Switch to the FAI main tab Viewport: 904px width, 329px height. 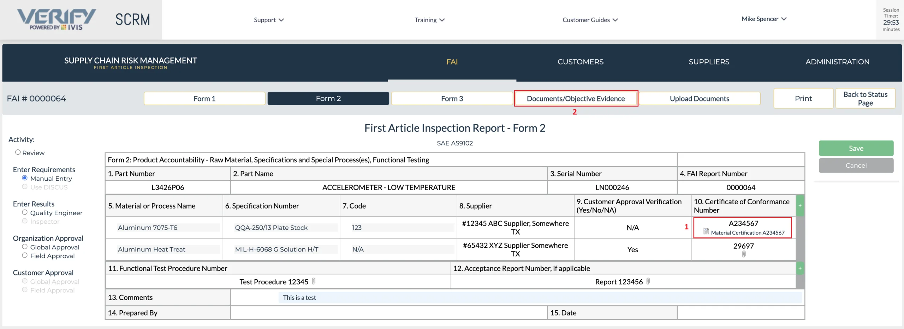pos(452,62)
